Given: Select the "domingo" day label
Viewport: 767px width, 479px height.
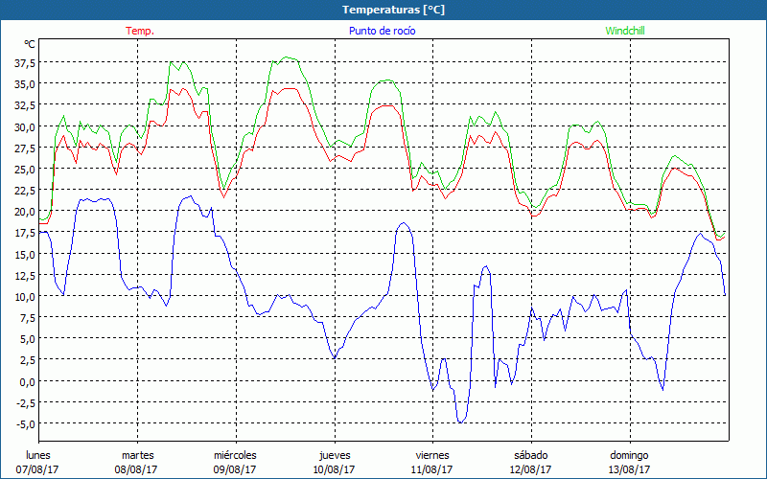Looking at the screenshot, I should point(629,454).
